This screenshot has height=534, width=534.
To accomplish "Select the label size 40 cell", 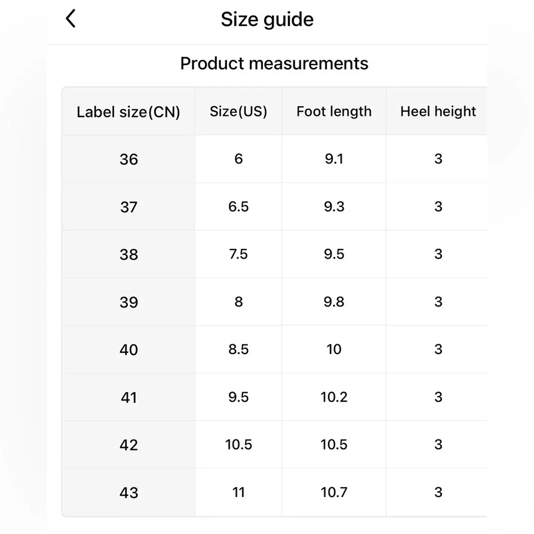I will click(129, 350).
